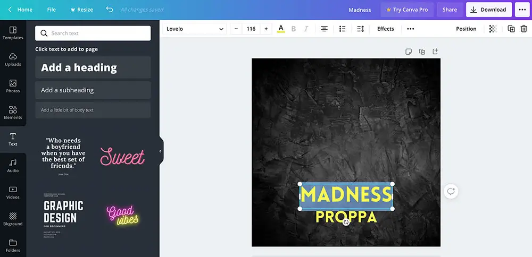Screen dimensions: 532x257
Task: Switch to the Elements tab
Action: coord(13,112)
